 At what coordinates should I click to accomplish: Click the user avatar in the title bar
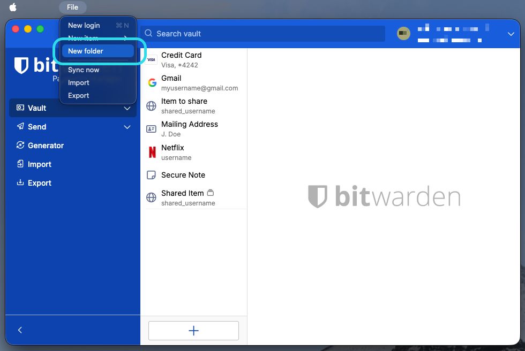click(x=403, y=33)
